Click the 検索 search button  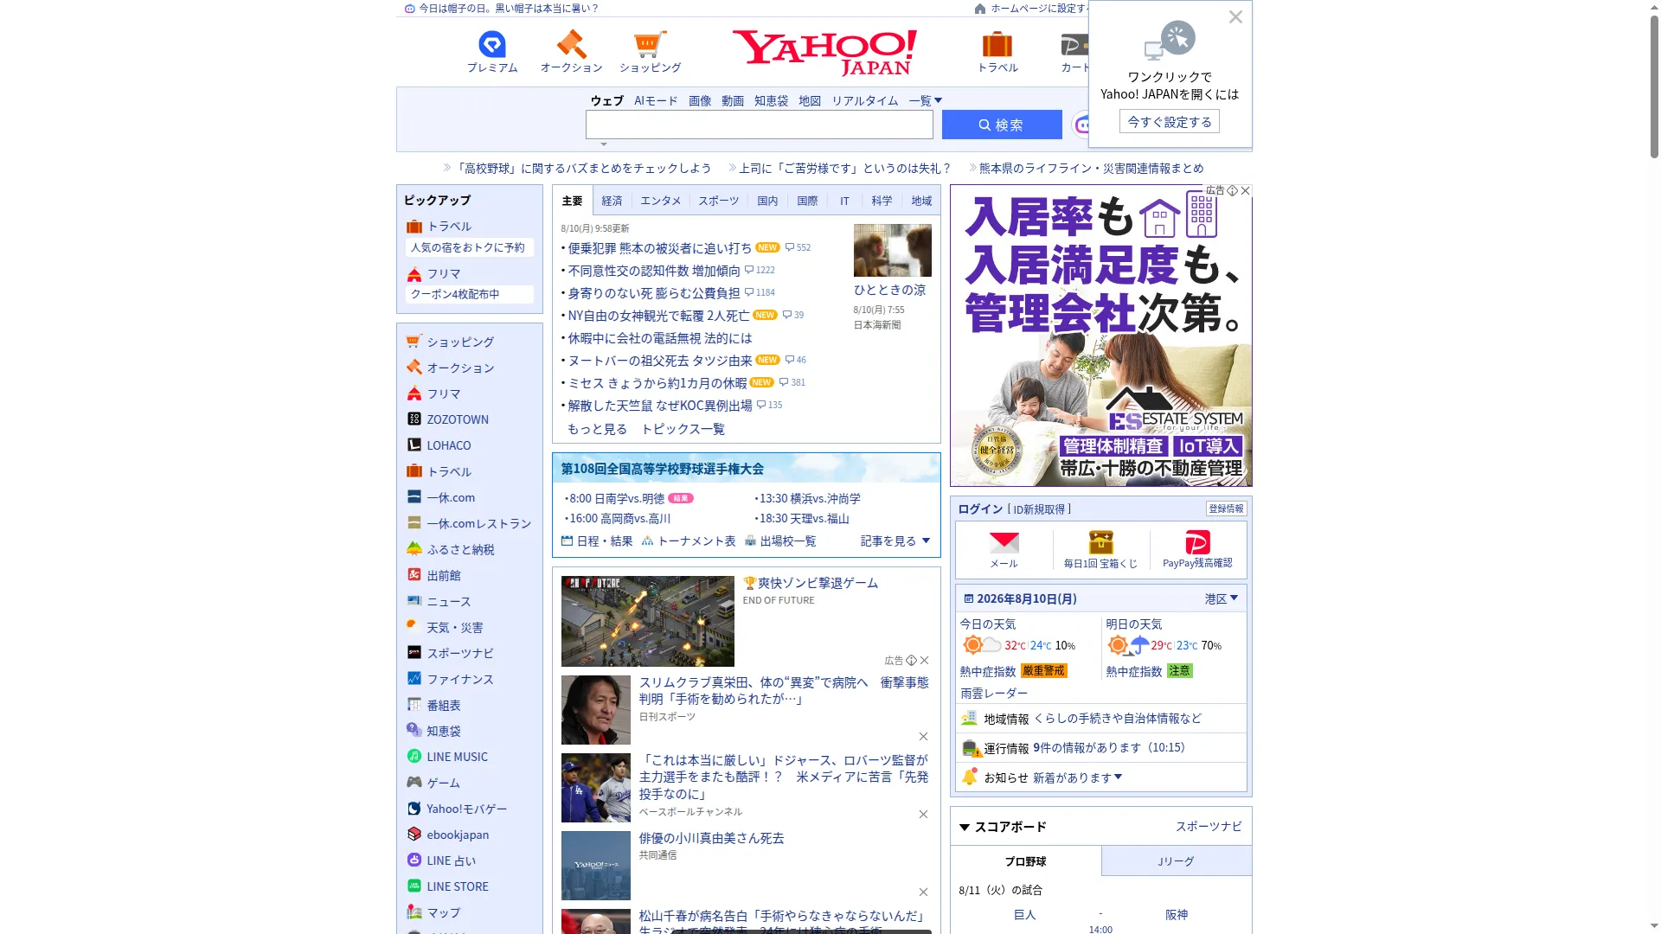pos(1002,125)
